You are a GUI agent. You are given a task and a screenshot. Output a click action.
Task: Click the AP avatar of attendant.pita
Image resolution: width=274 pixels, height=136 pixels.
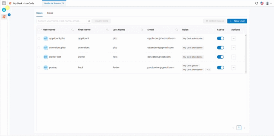point(45,48)
